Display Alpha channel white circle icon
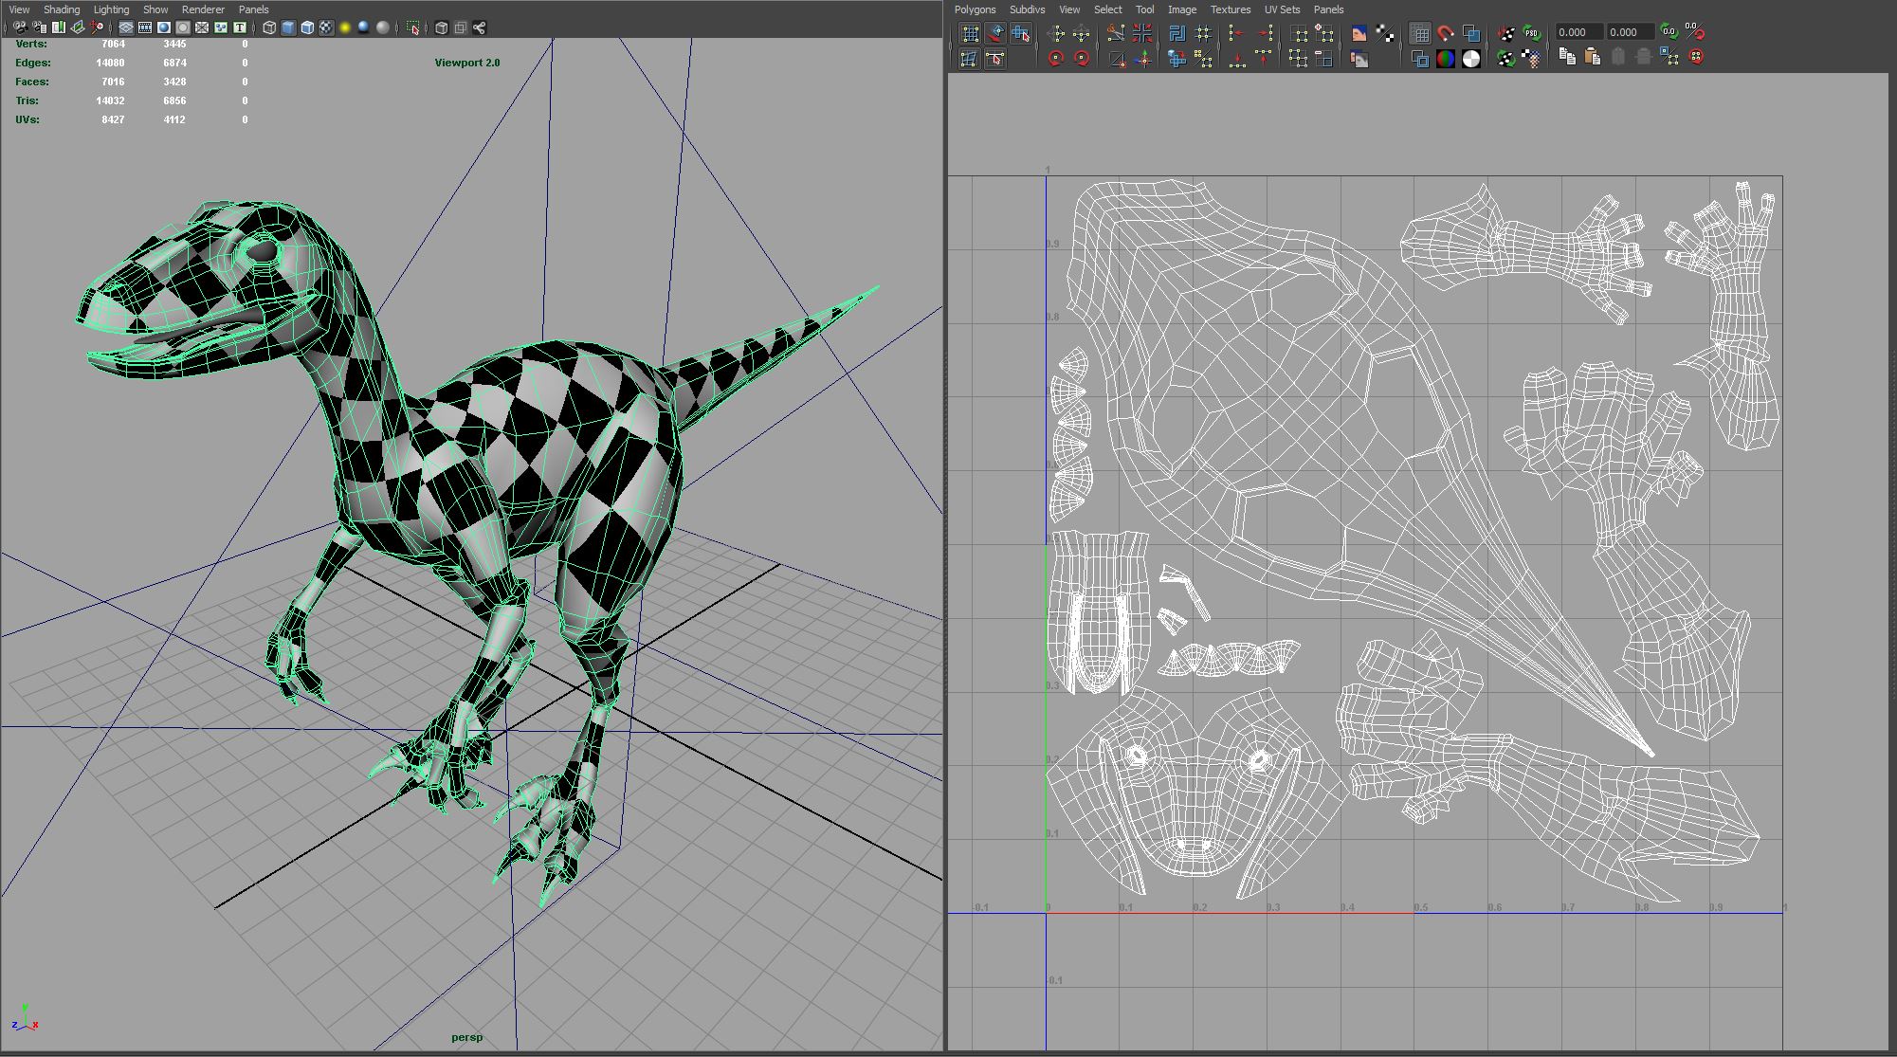 coord(1471,58)
